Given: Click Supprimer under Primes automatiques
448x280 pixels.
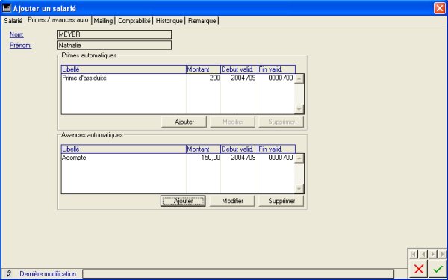Looking at the screenshot, I should tap(281, 122).
